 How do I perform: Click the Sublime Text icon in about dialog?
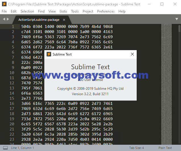click(x=49, y=54)
